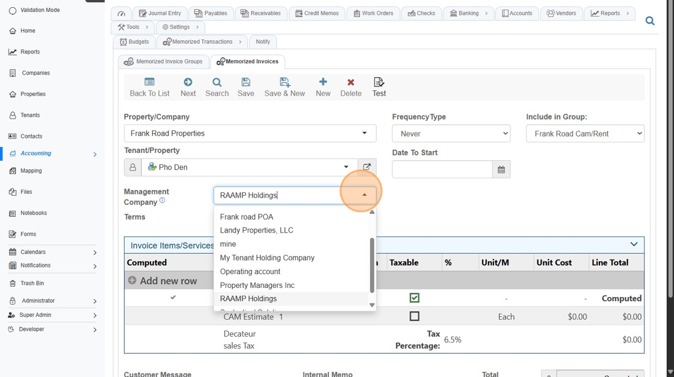This screenshot has height=377, width=674.
Task: Open the Checks tab
Action: 421,13
